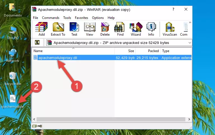215x135 pixels.
Task: Click the Application extension type cell
Action: click(176, 58)
